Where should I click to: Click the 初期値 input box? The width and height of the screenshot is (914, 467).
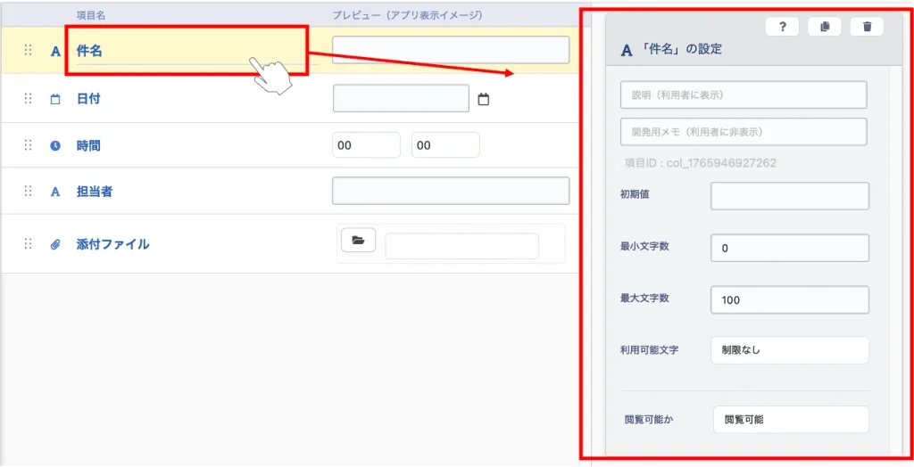[789, 195]
